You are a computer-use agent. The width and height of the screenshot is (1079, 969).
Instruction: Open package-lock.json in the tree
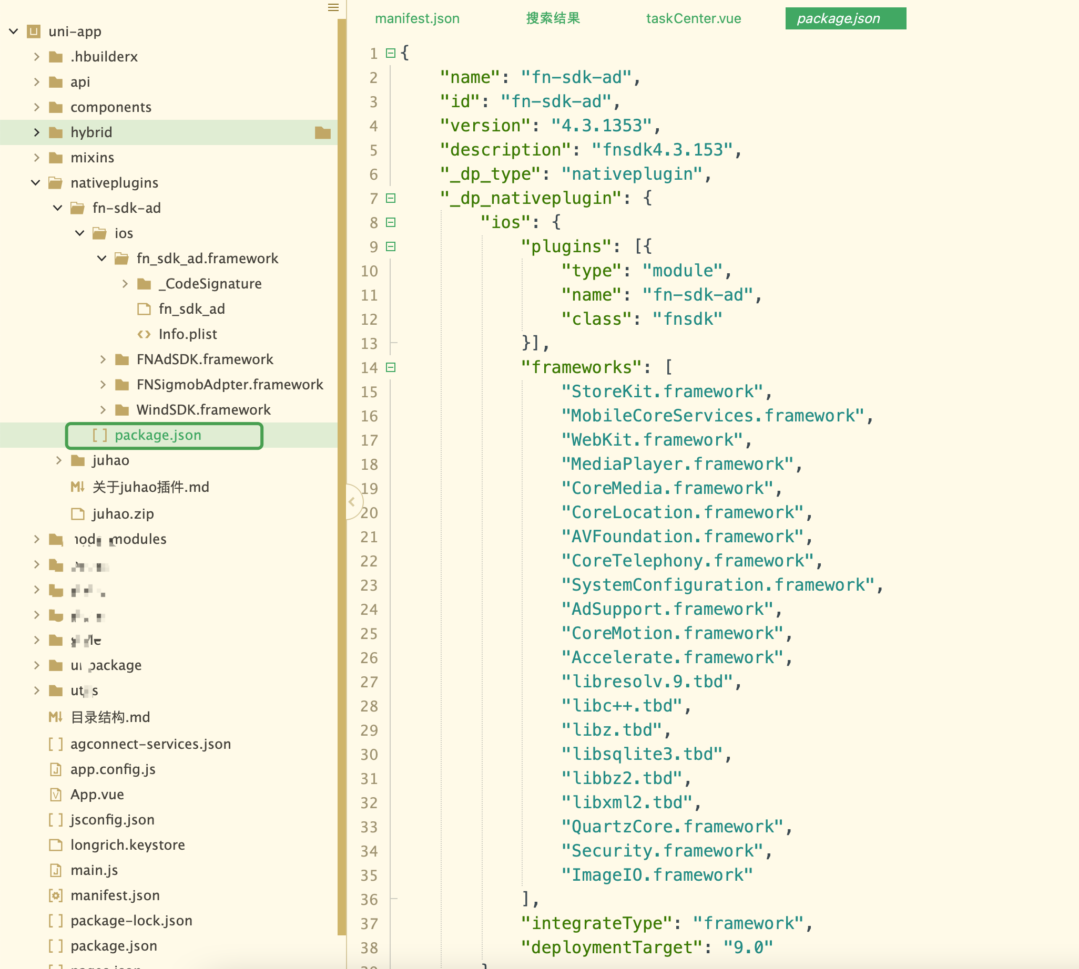(131, 921)
